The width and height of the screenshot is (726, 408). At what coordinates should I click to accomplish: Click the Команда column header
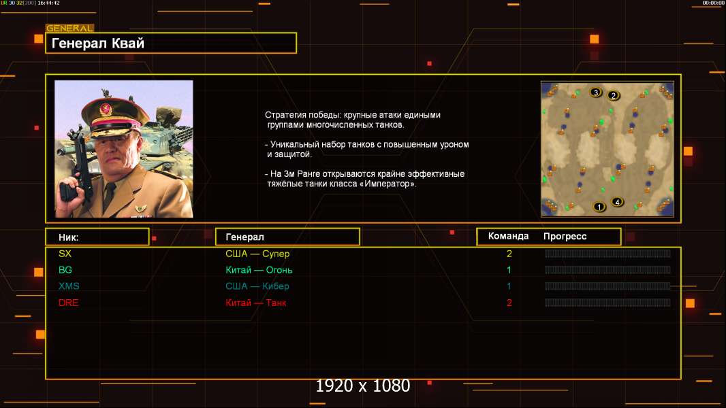[508, 236]
